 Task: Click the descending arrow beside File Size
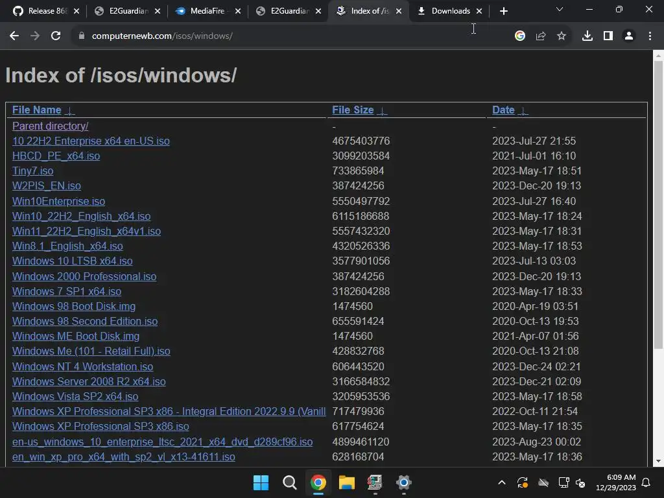coord(382,111)
